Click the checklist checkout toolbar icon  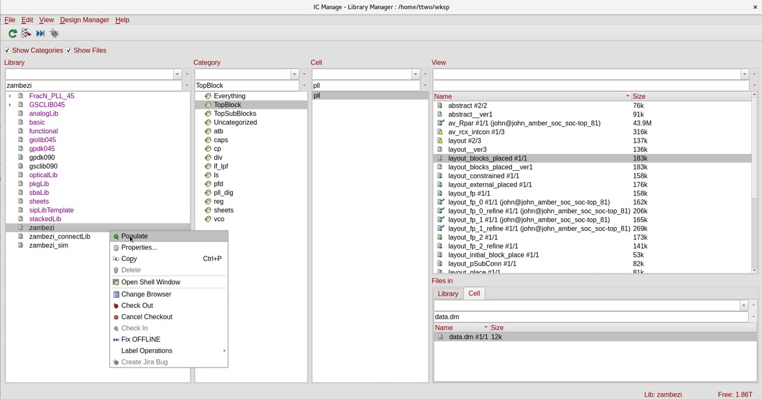(26, 33)
